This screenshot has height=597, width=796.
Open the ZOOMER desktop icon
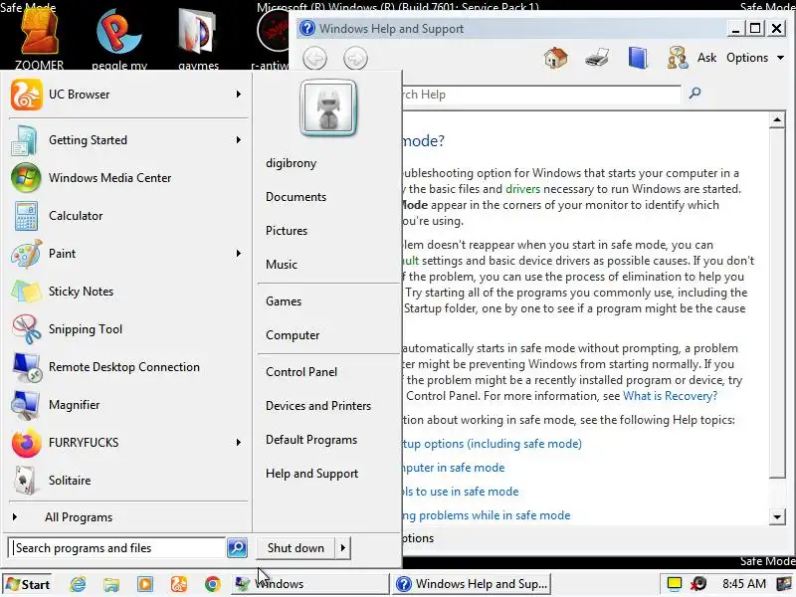pyautogui.click(x=39, y=38)
